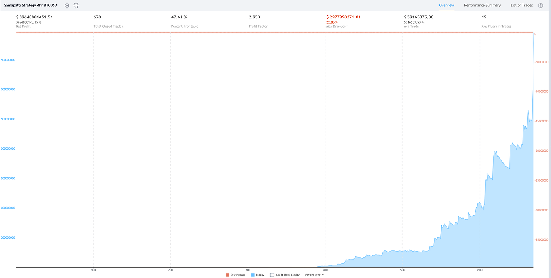Click the right axis label -25000000

542,180
